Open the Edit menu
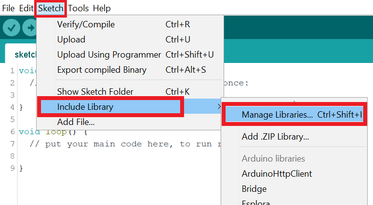The image size is (373, 205). tap(26, 8)
